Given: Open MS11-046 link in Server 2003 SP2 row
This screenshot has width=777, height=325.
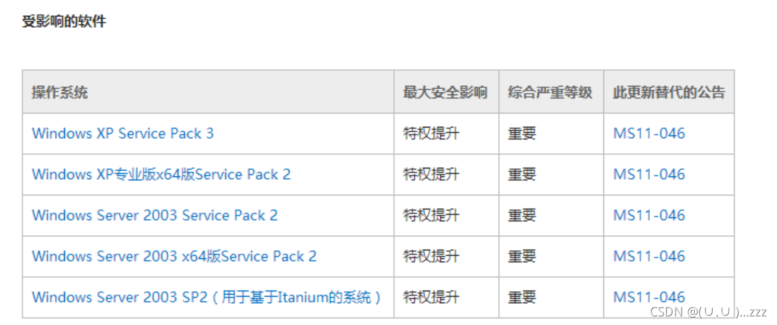Looking at the screenshot, I should (649, 215).
